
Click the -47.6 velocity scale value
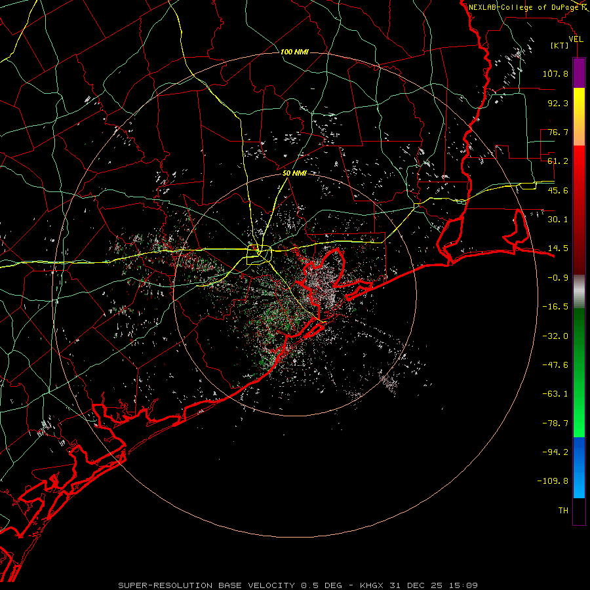555,365
